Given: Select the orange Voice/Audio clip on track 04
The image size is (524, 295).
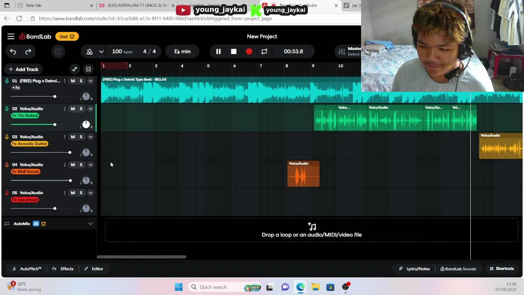Looking at the screenshot, I should [x=303, y=174].
